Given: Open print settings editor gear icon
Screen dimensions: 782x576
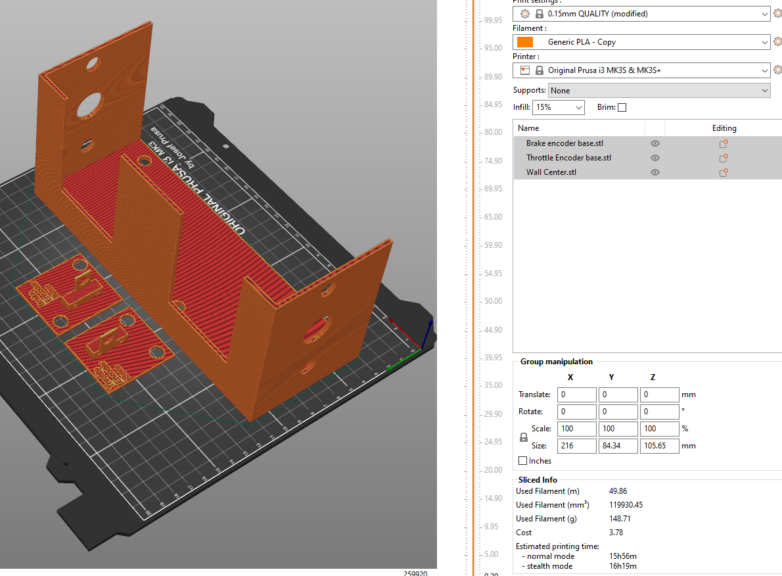Looking at the screenshot, I should [777, 13].
